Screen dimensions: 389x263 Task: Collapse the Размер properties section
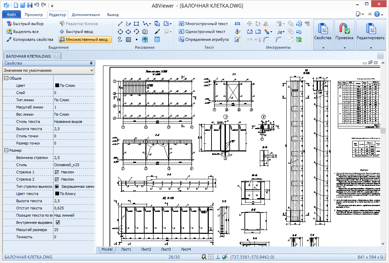6,150
